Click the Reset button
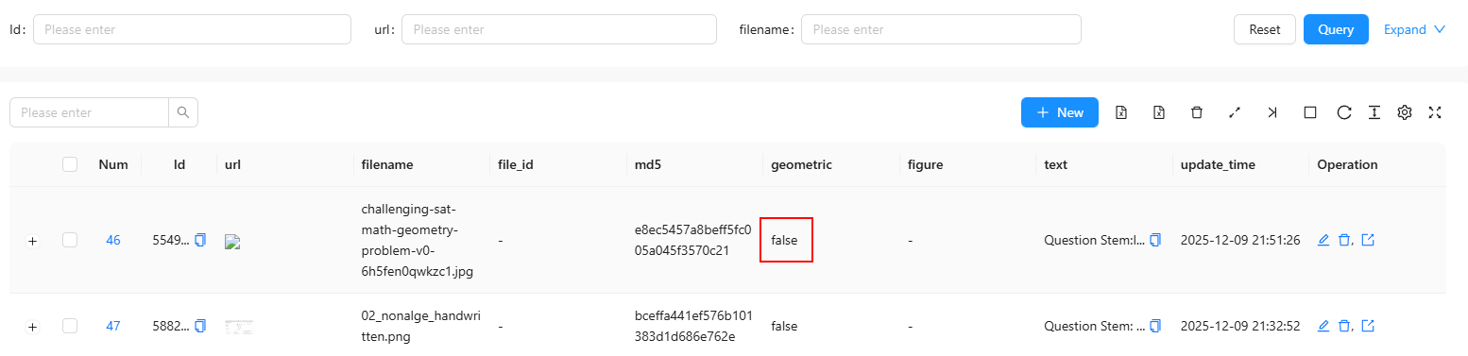Image resolution: width=1468 pixels, height=356 pixels. 1265,29
